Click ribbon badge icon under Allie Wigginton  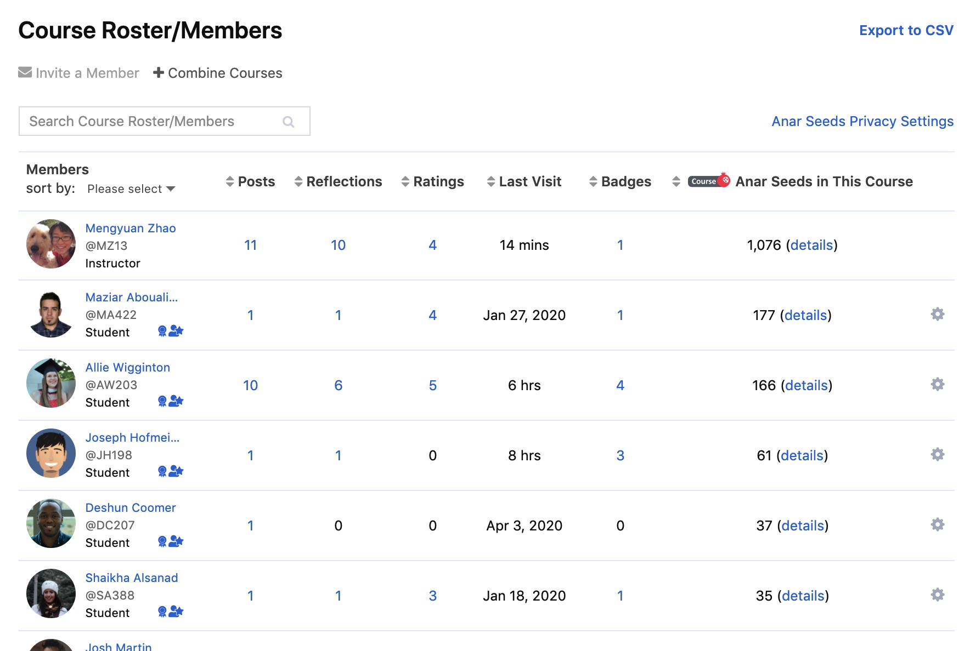[162, 401]
